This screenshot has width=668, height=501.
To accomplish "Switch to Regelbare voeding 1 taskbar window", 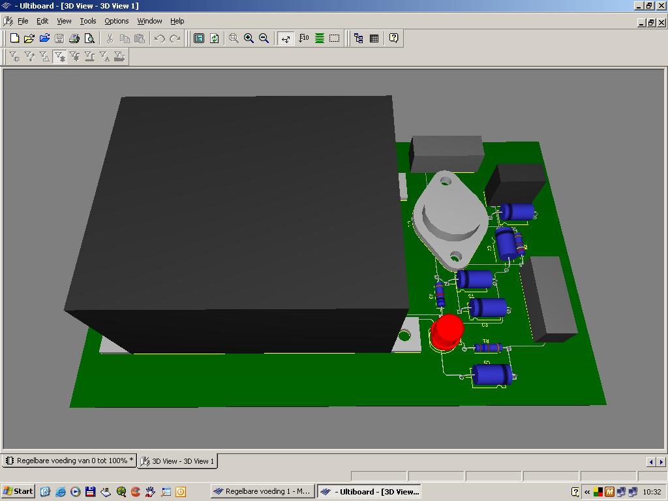I will pos(262,491).
